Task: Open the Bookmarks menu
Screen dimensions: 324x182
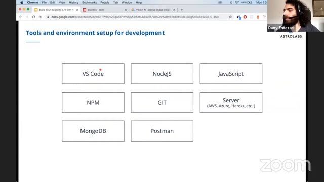Action: click(89, 2)
